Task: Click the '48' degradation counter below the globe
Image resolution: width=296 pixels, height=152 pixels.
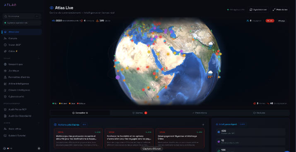Action: tap(272, 103)
